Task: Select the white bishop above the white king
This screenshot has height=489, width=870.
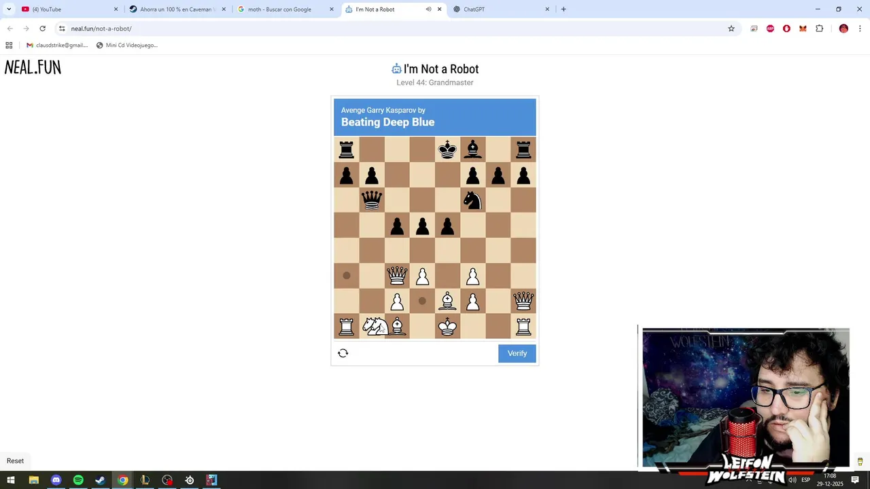Action: (x=447, y=301)
